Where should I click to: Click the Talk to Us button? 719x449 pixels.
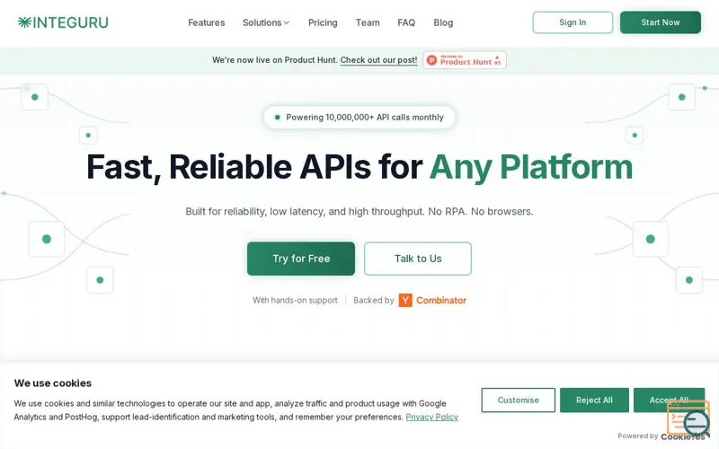tap(418, 259)
